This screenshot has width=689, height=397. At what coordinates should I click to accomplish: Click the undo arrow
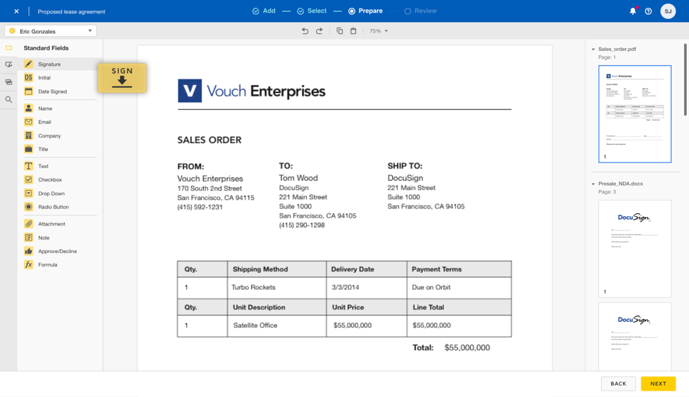[x=305, y=30]
